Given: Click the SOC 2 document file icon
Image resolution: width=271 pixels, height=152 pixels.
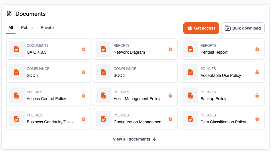Looking at the screenshot, I should tap(17, 72).
